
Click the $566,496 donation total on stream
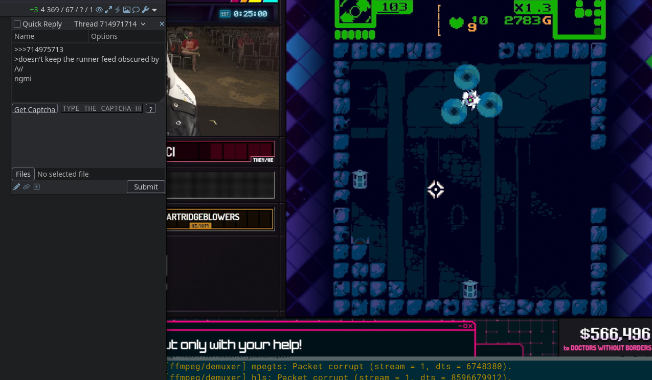615,334
